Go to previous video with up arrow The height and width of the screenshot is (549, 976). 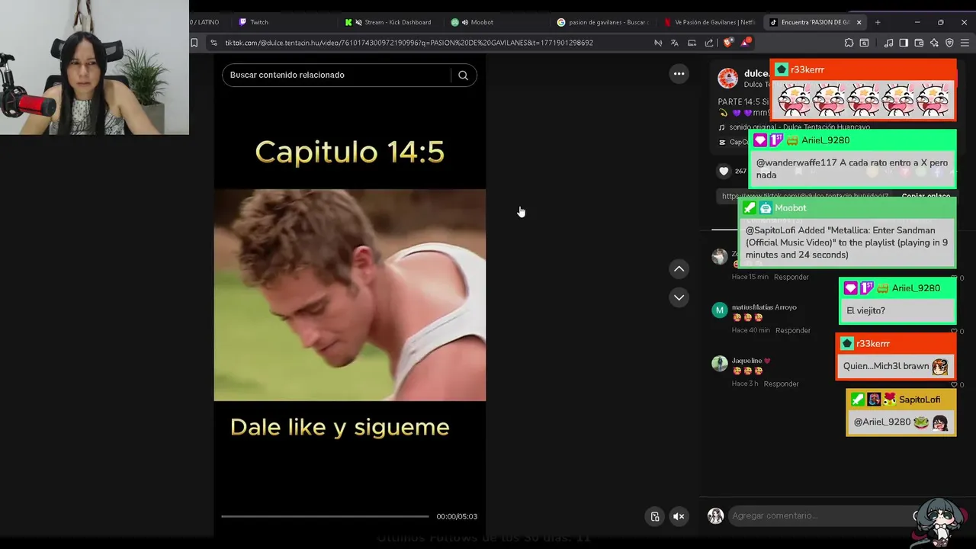pyautogui.click(x=679, y=269)
